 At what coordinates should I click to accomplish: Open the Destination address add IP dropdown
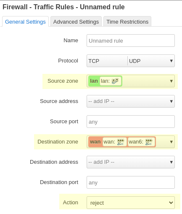tap(131, 162)
